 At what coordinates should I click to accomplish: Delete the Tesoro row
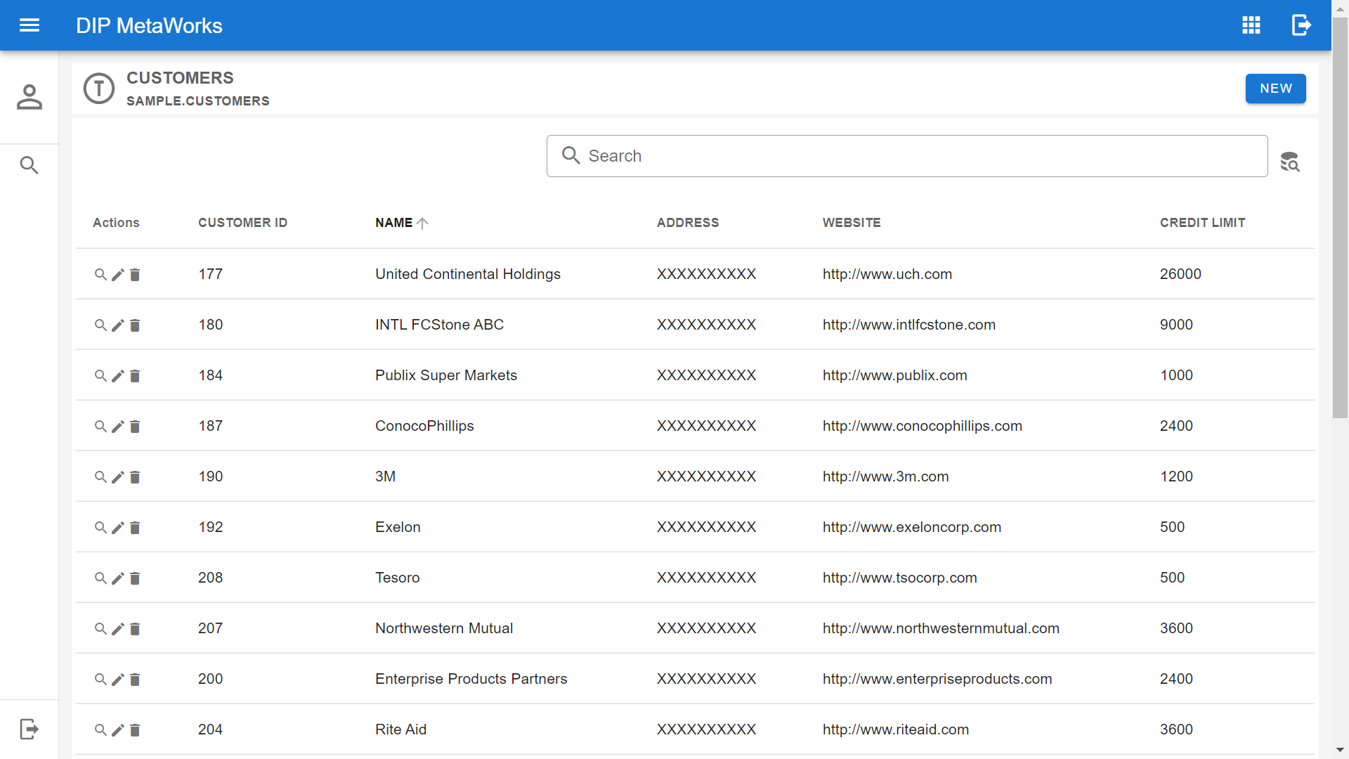135,578
